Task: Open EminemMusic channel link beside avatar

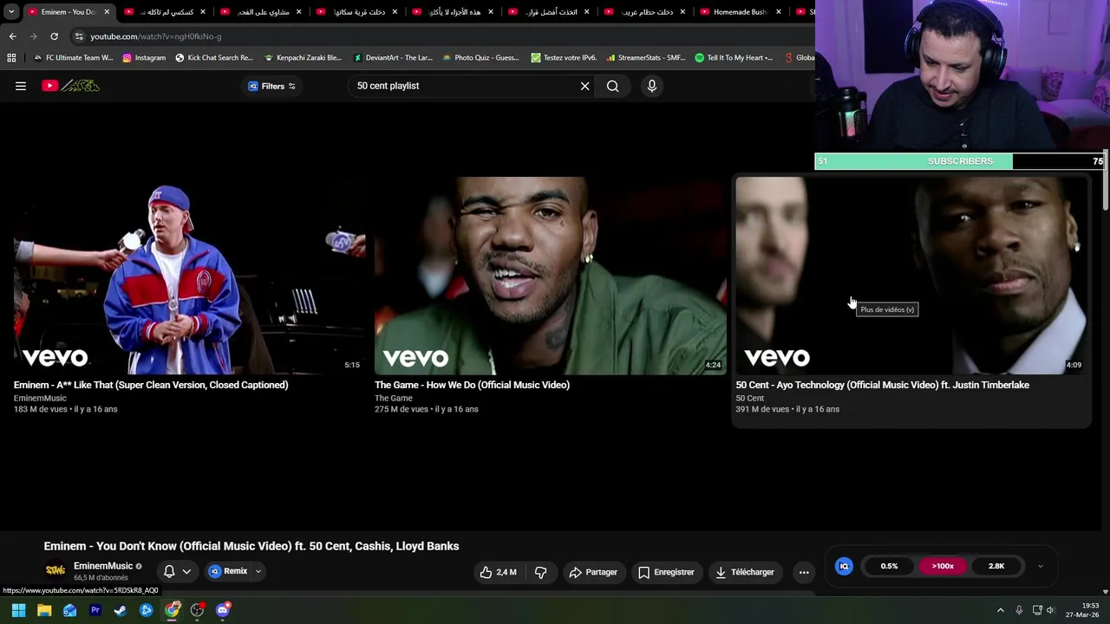Action: [103, 566]
